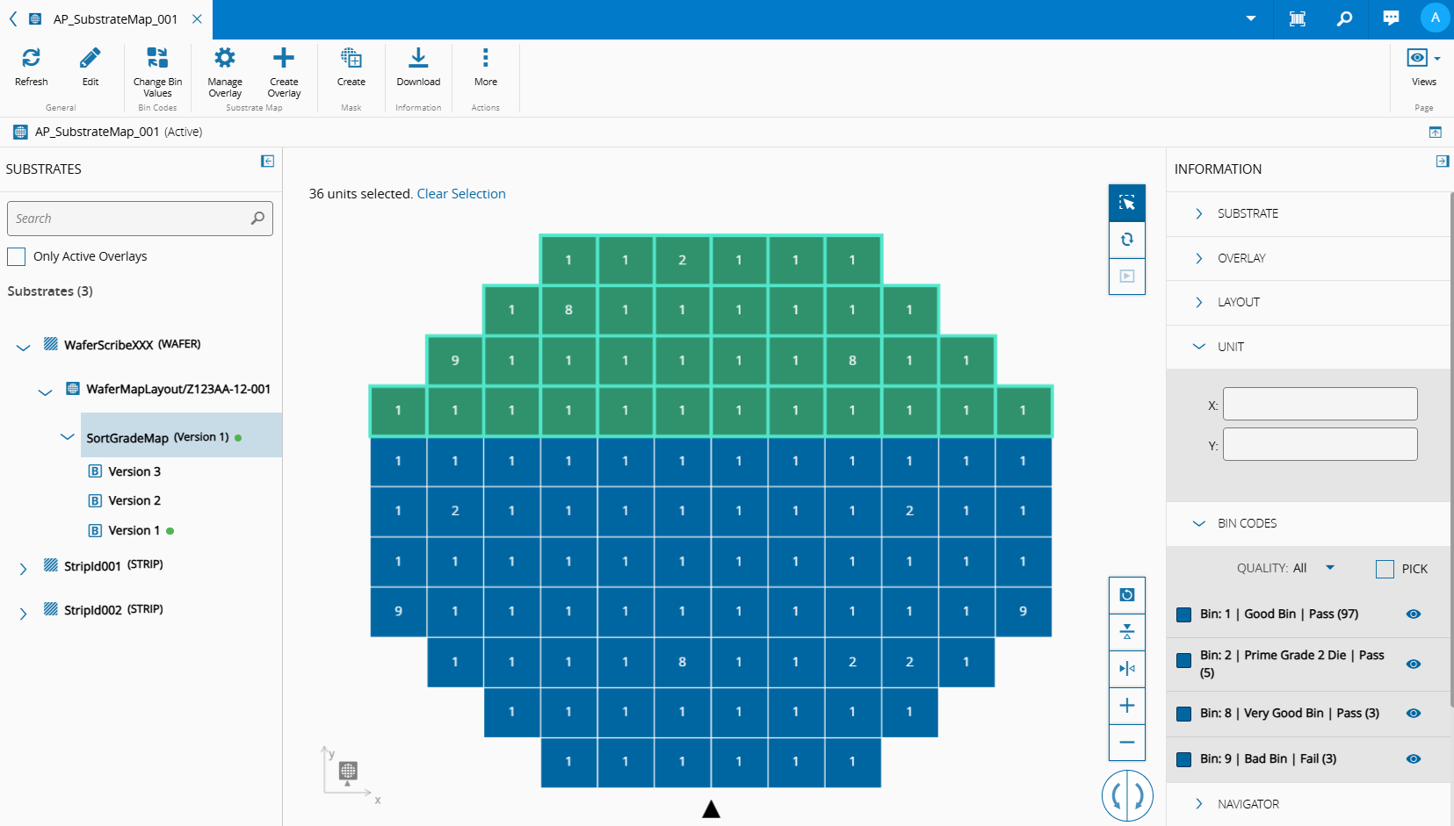Click the Download information icon
Screen dimensions: 1454x826
[418, 58]
